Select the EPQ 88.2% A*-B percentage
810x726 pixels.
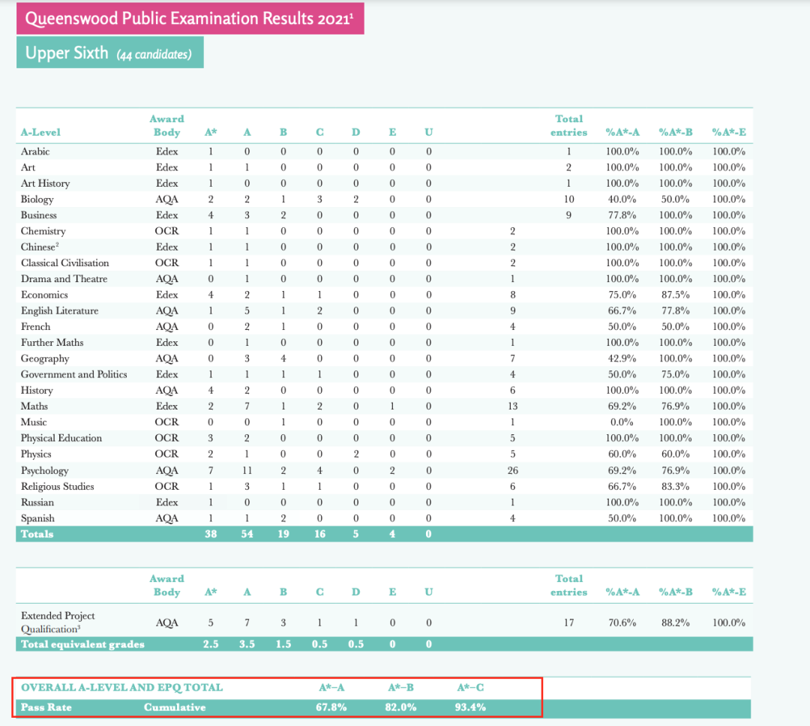click(675, 622)
